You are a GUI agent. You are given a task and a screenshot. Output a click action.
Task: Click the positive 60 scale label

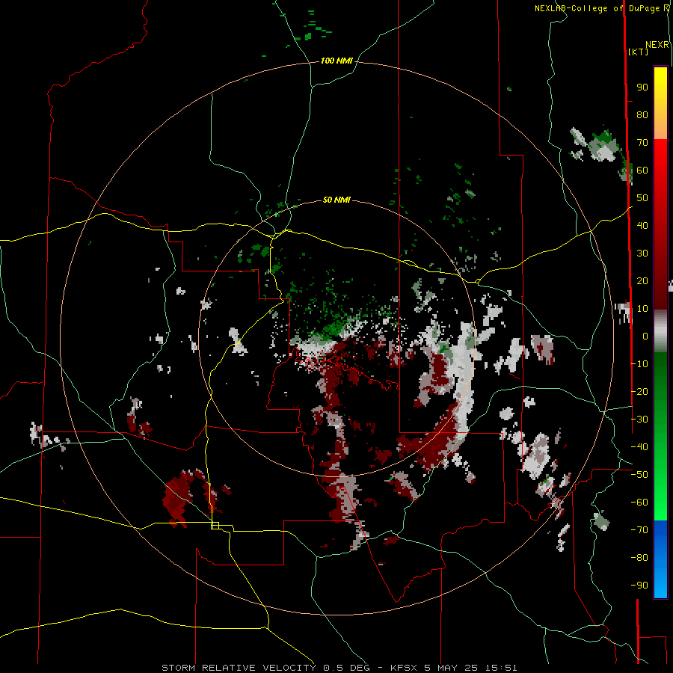(642, 170)
